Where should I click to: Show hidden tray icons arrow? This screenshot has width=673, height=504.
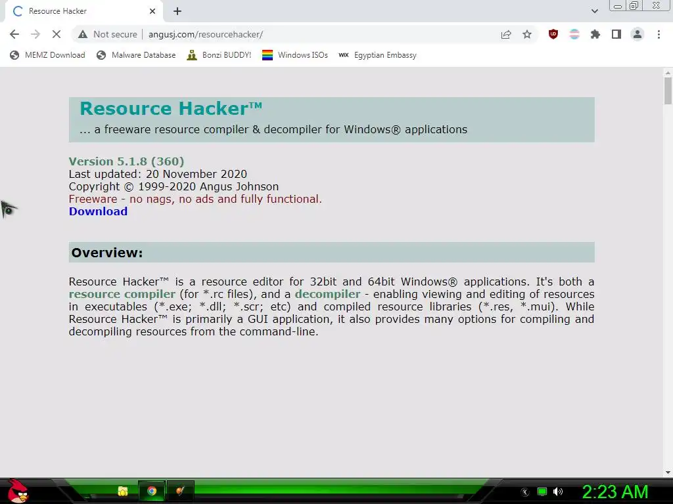525,492
